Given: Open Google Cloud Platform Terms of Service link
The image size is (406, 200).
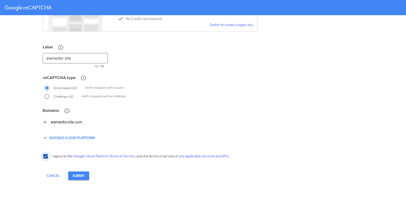Looking at the screenshot, I should click(x=104, y=156).
